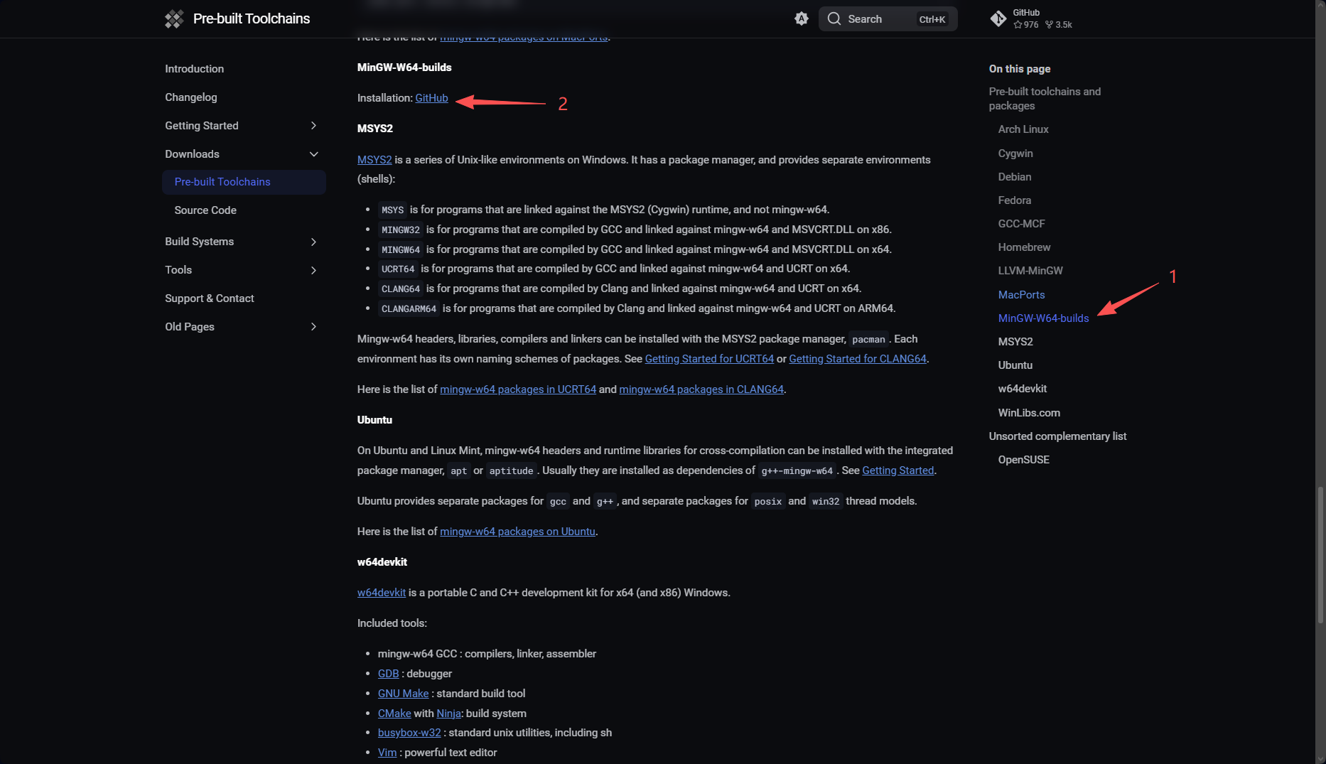The image size is (1326, 764).
Task: Click the On this page heading
Action: pyautogui.click(x=1020, y=69)
